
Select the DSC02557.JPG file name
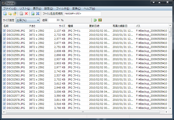click(x=16, y=59)
